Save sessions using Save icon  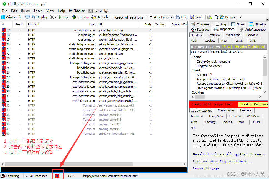click(196, 17)
